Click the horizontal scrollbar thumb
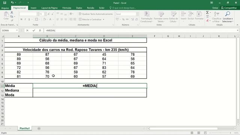Image resolution: width=240 pixels, height=135 pixels. pos(183,129)
